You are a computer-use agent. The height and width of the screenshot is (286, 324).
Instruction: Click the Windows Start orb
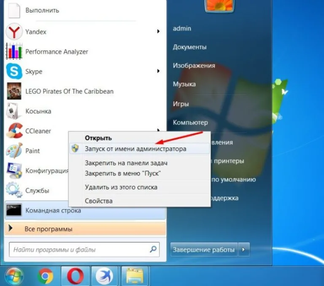coord(14,276)
